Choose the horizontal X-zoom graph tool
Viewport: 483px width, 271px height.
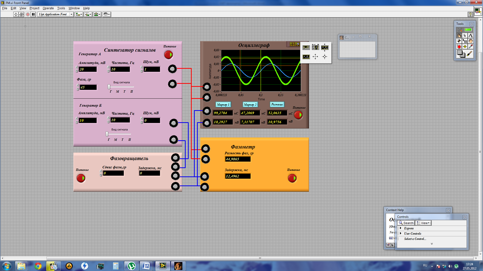(315, 47)
